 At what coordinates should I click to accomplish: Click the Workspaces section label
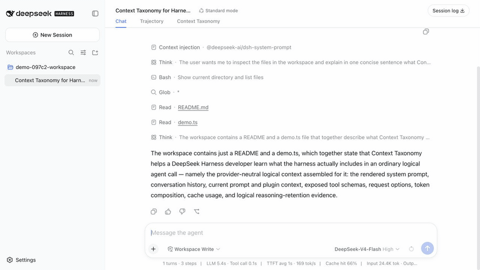pos(21,52)
